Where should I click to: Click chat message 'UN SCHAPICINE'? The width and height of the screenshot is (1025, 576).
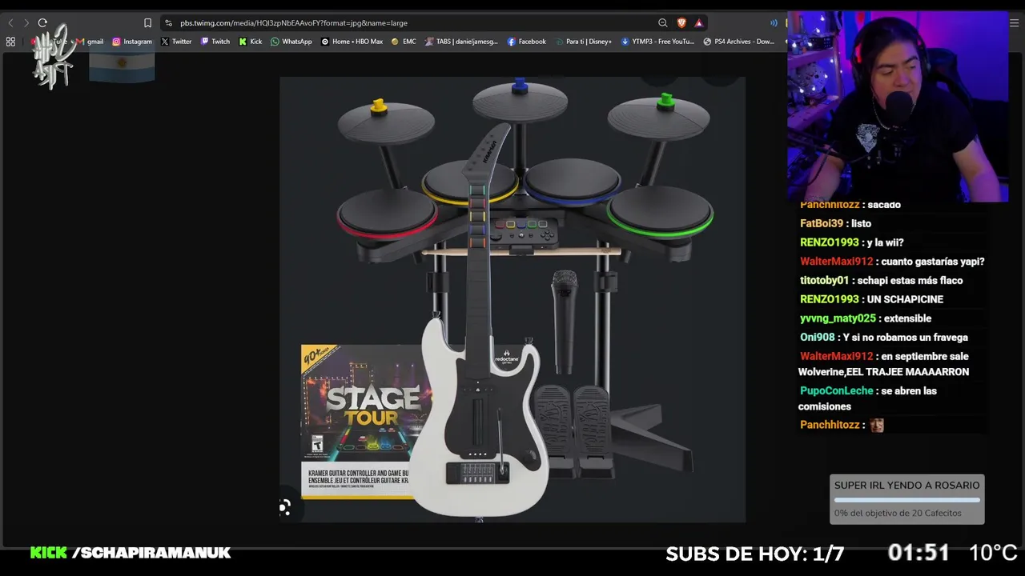click(x=906, y=299)
